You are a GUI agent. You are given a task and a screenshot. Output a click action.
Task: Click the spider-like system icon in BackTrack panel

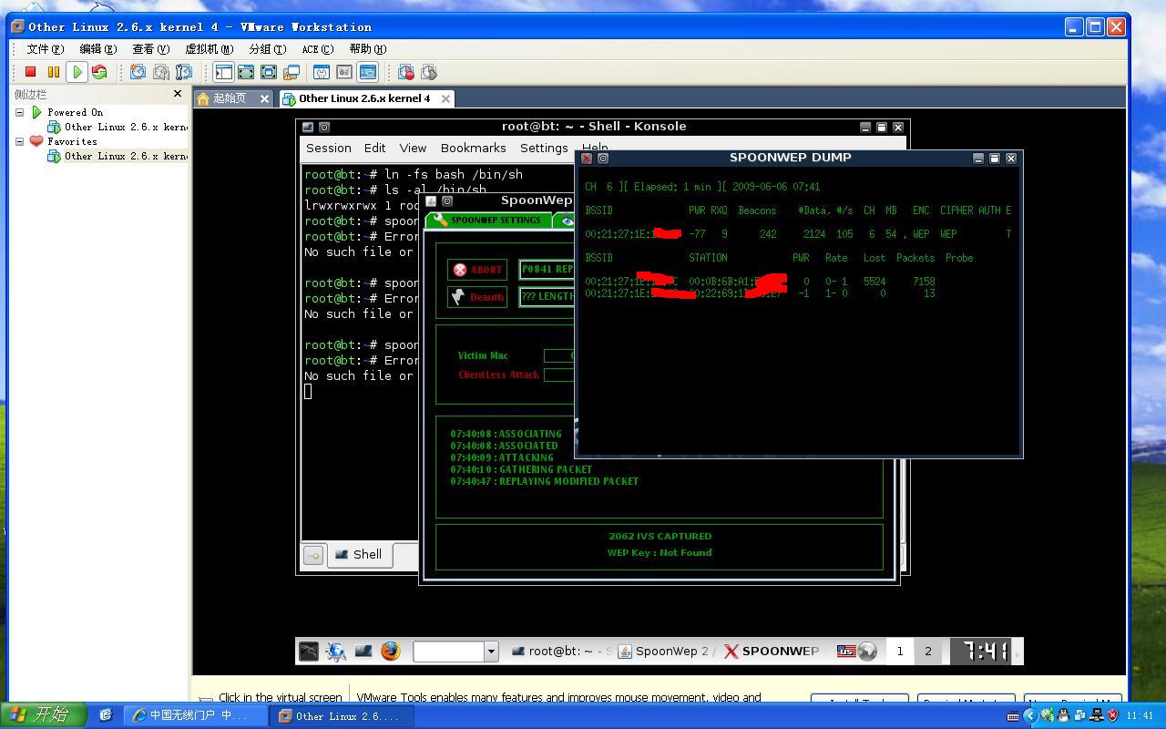click(336, 651)
